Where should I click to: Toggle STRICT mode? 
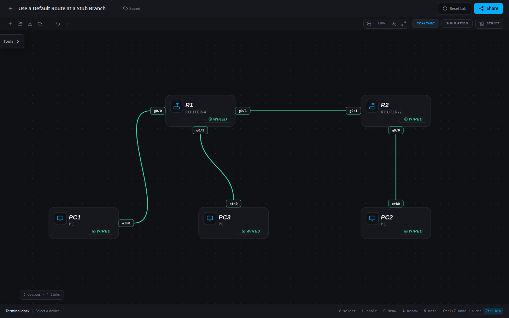tap(489, 24)
